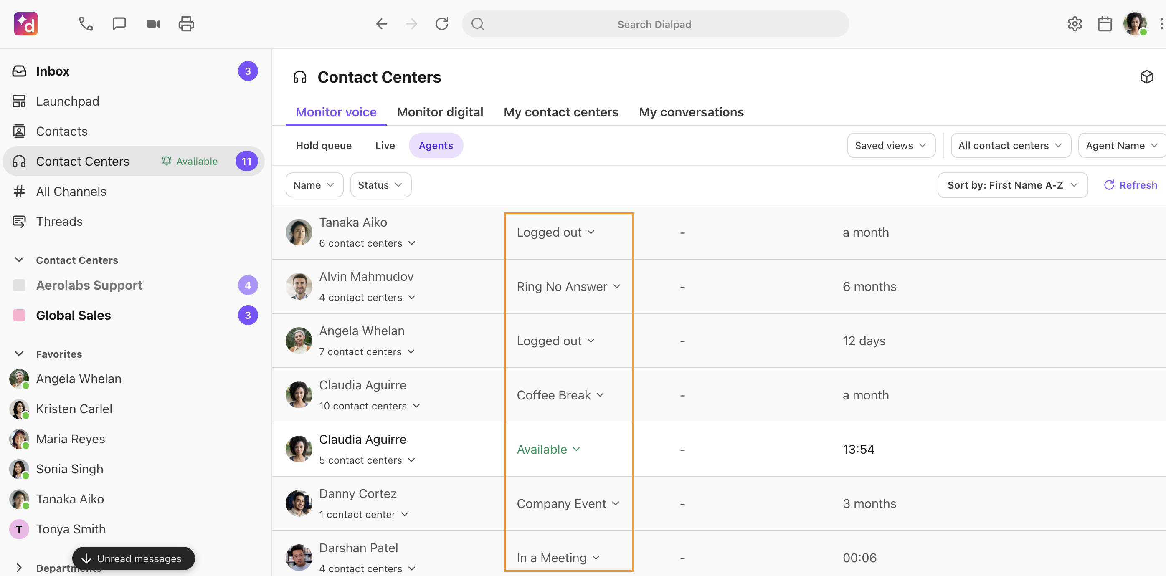Open the Inbox in the sidebar
Image resolution: width=1166 pixels, height=576 pixels.
pos(134,71)
